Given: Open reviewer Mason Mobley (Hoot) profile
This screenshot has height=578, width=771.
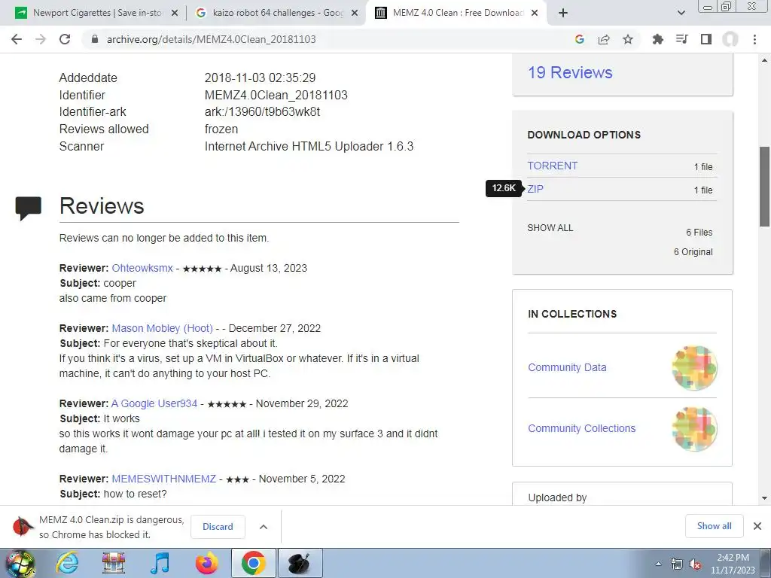Looking at the screenshot, I should point(163,328).
